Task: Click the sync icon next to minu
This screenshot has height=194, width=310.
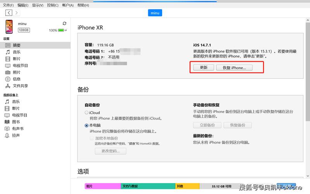Action: coord(64,23)
